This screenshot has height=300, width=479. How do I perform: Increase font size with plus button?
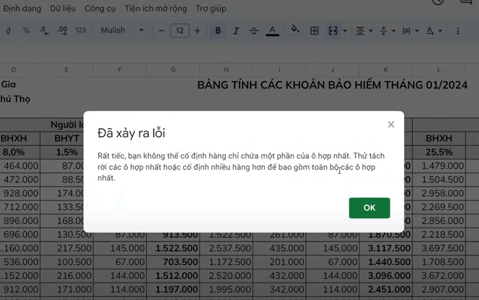click(197, 31)
